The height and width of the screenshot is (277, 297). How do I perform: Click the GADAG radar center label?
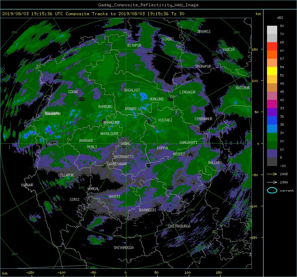[126, 144]
